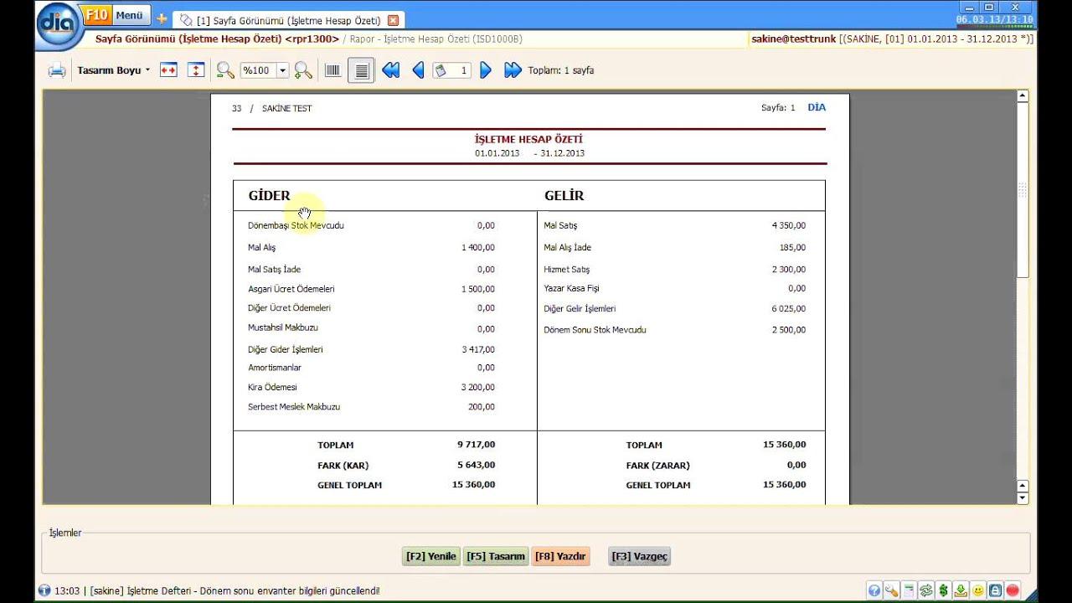Click the help question mark icon
This screenshot has height=603, width=1072.
pos(875,590)
